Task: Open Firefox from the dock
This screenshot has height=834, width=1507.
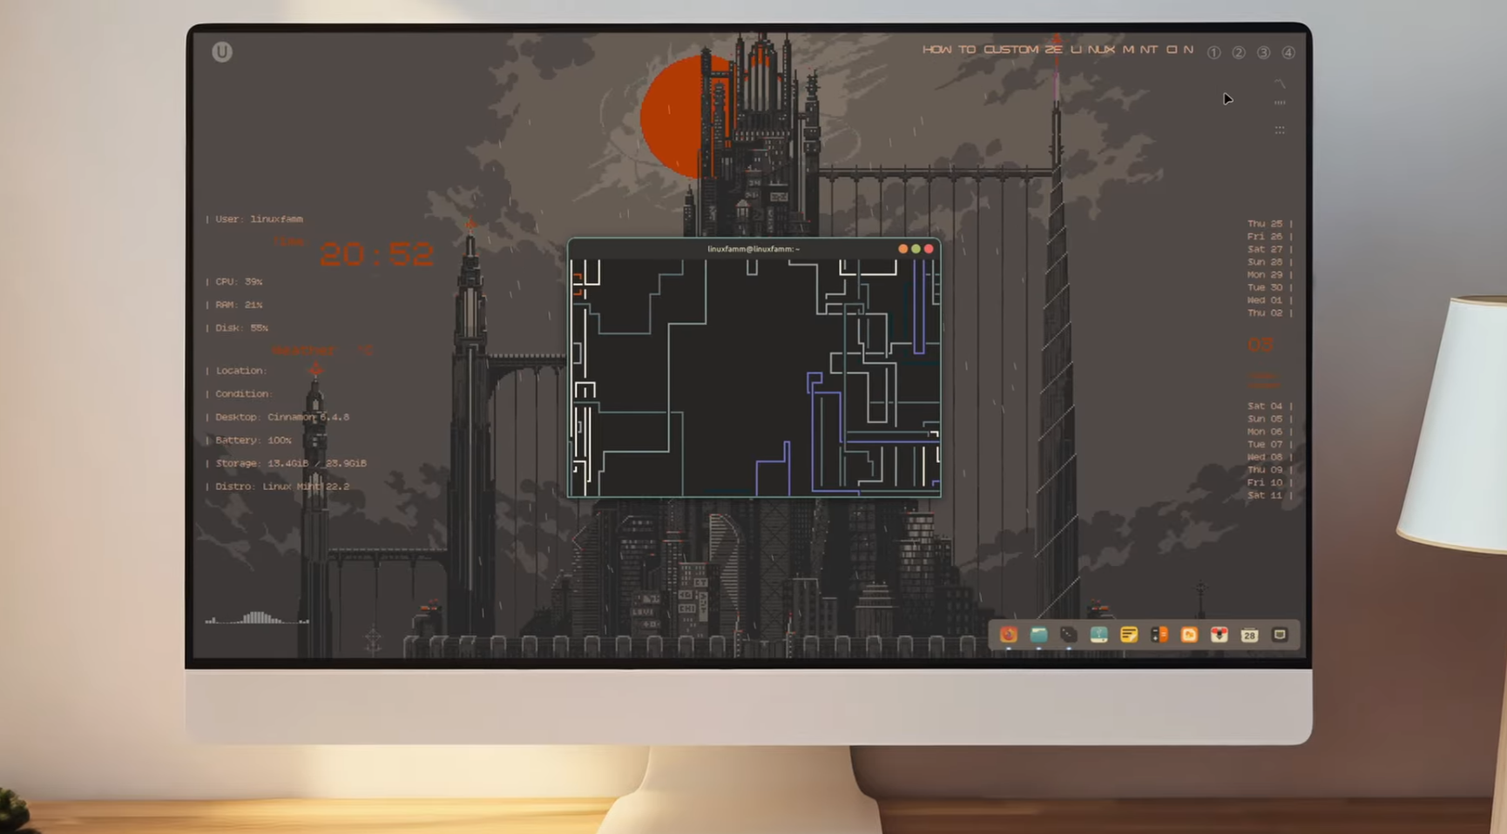Action: [1008, 635]
